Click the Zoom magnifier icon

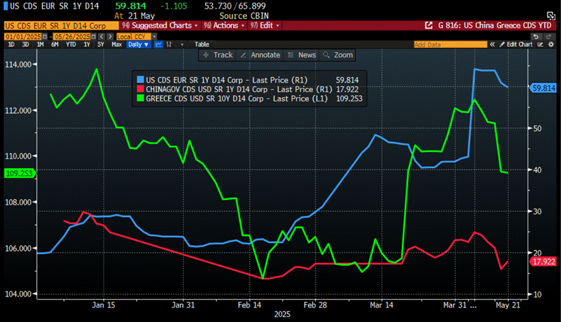point(327,55)
